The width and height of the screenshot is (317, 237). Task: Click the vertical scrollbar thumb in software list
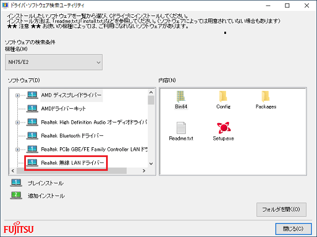[151, 100]
